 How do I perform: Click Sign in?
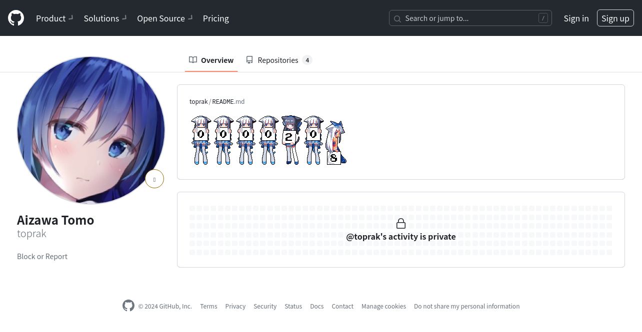click(x=576, y=18)
